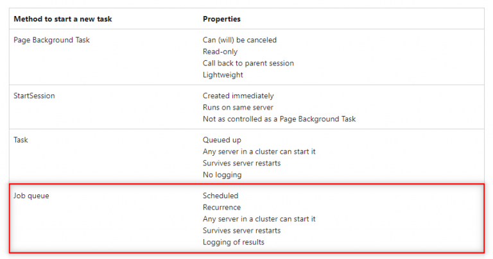Click the "Runs on same server" text

[237, 107]
